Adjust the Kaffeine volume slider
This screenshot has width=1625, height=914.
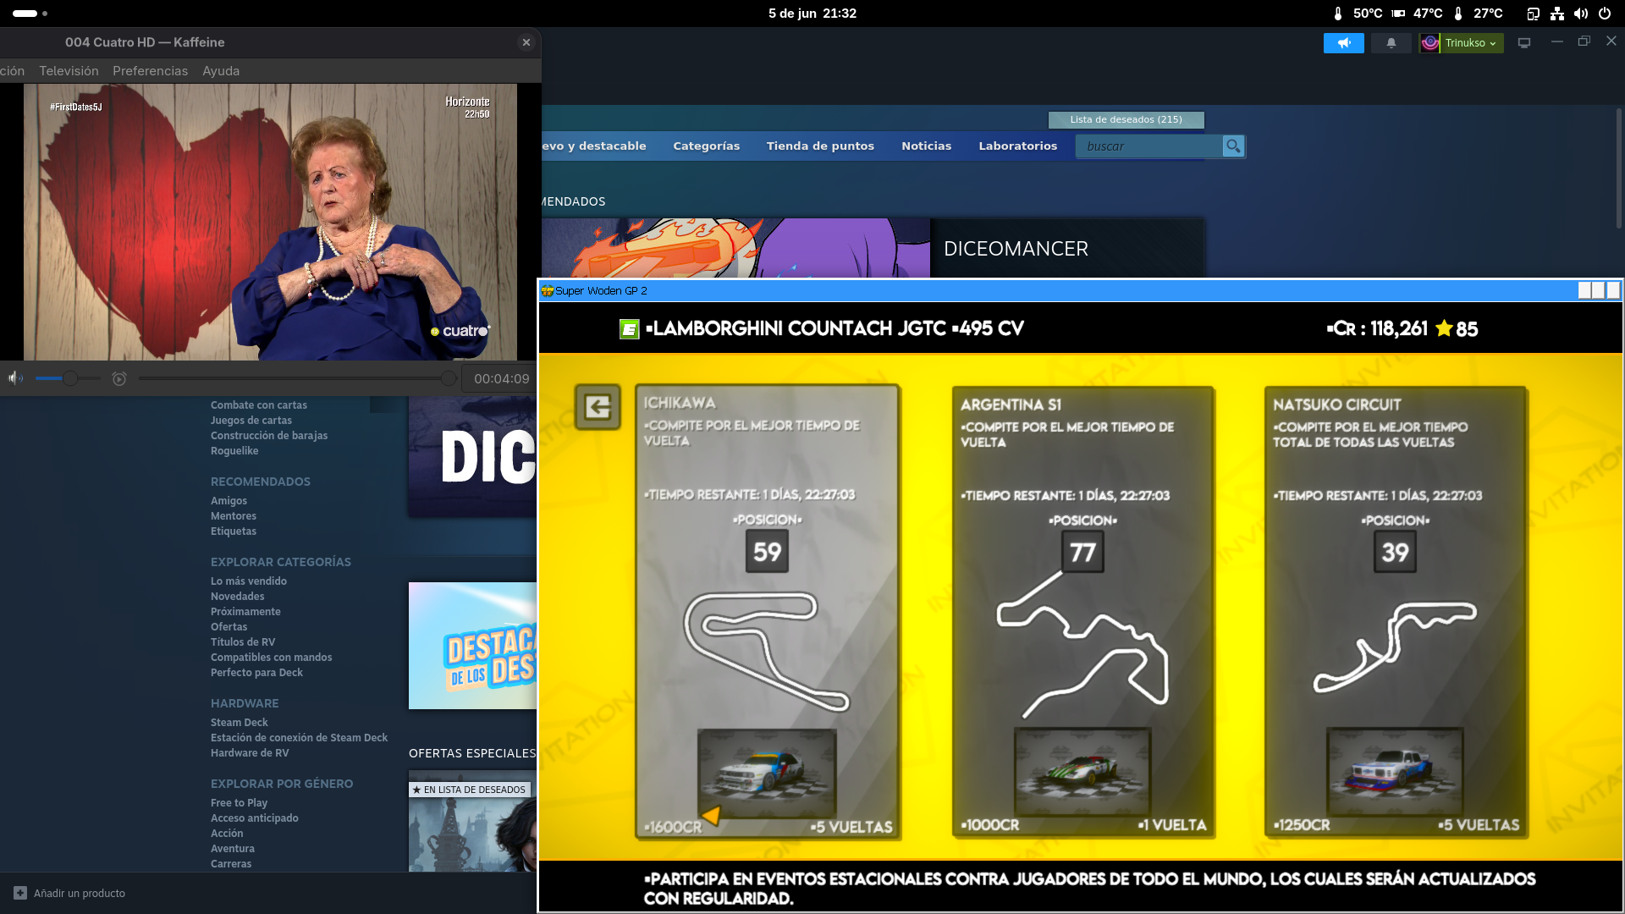(x=68, y=378)
